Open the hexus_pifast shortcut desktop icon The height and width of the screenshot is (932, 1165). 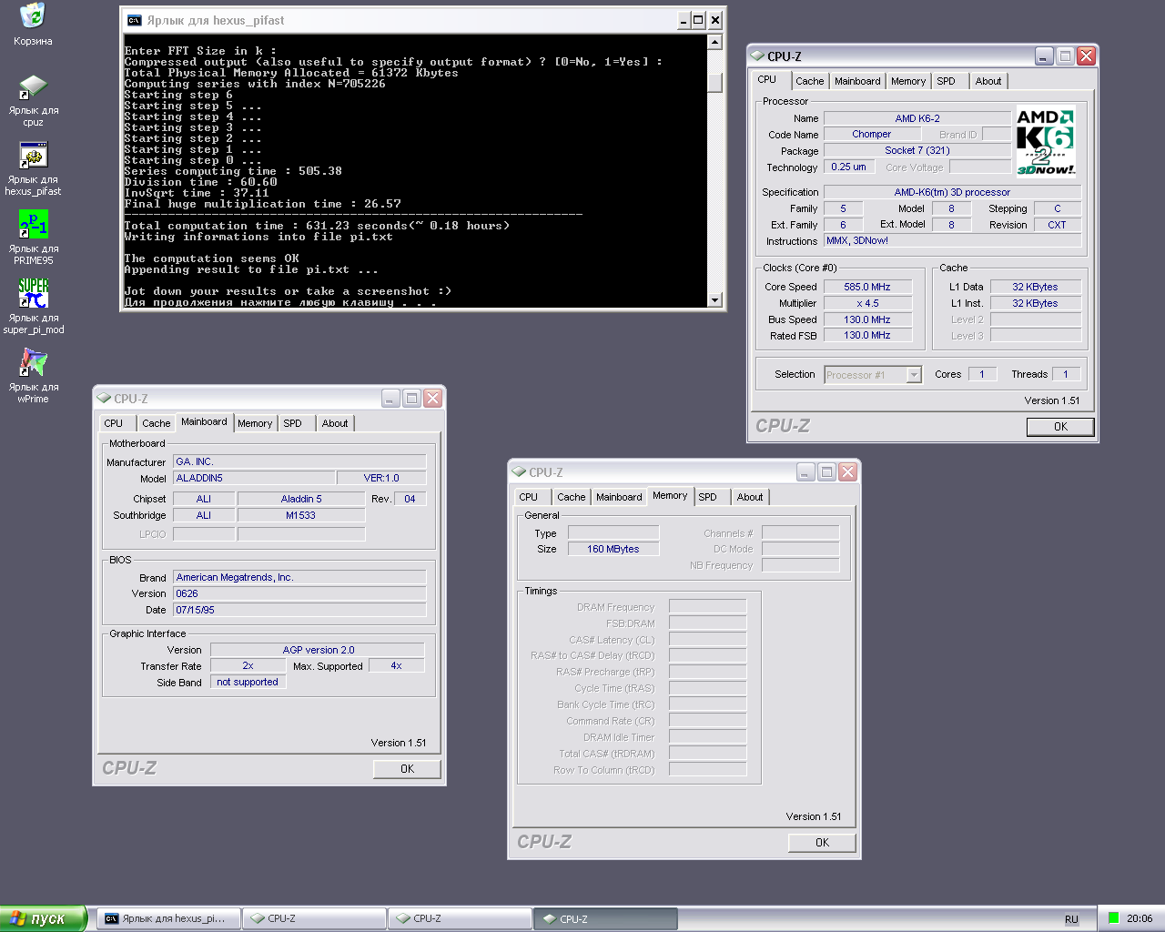(33, 157)
